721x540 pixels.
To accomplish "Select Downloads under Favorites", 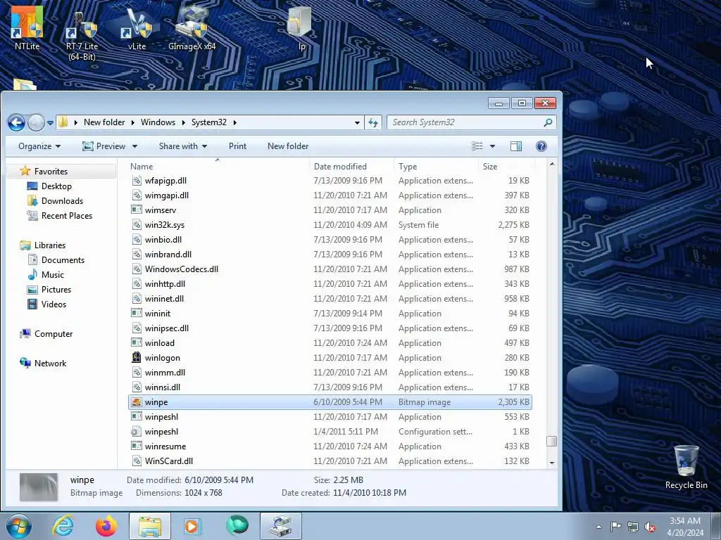I will tap(62, 200).
